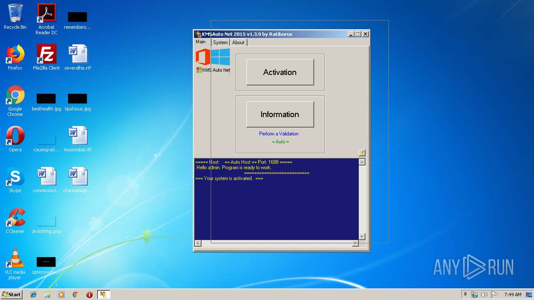Select the Firefox desktop shortcut
The image size is (534, 300).
click(x=15, y=57)
